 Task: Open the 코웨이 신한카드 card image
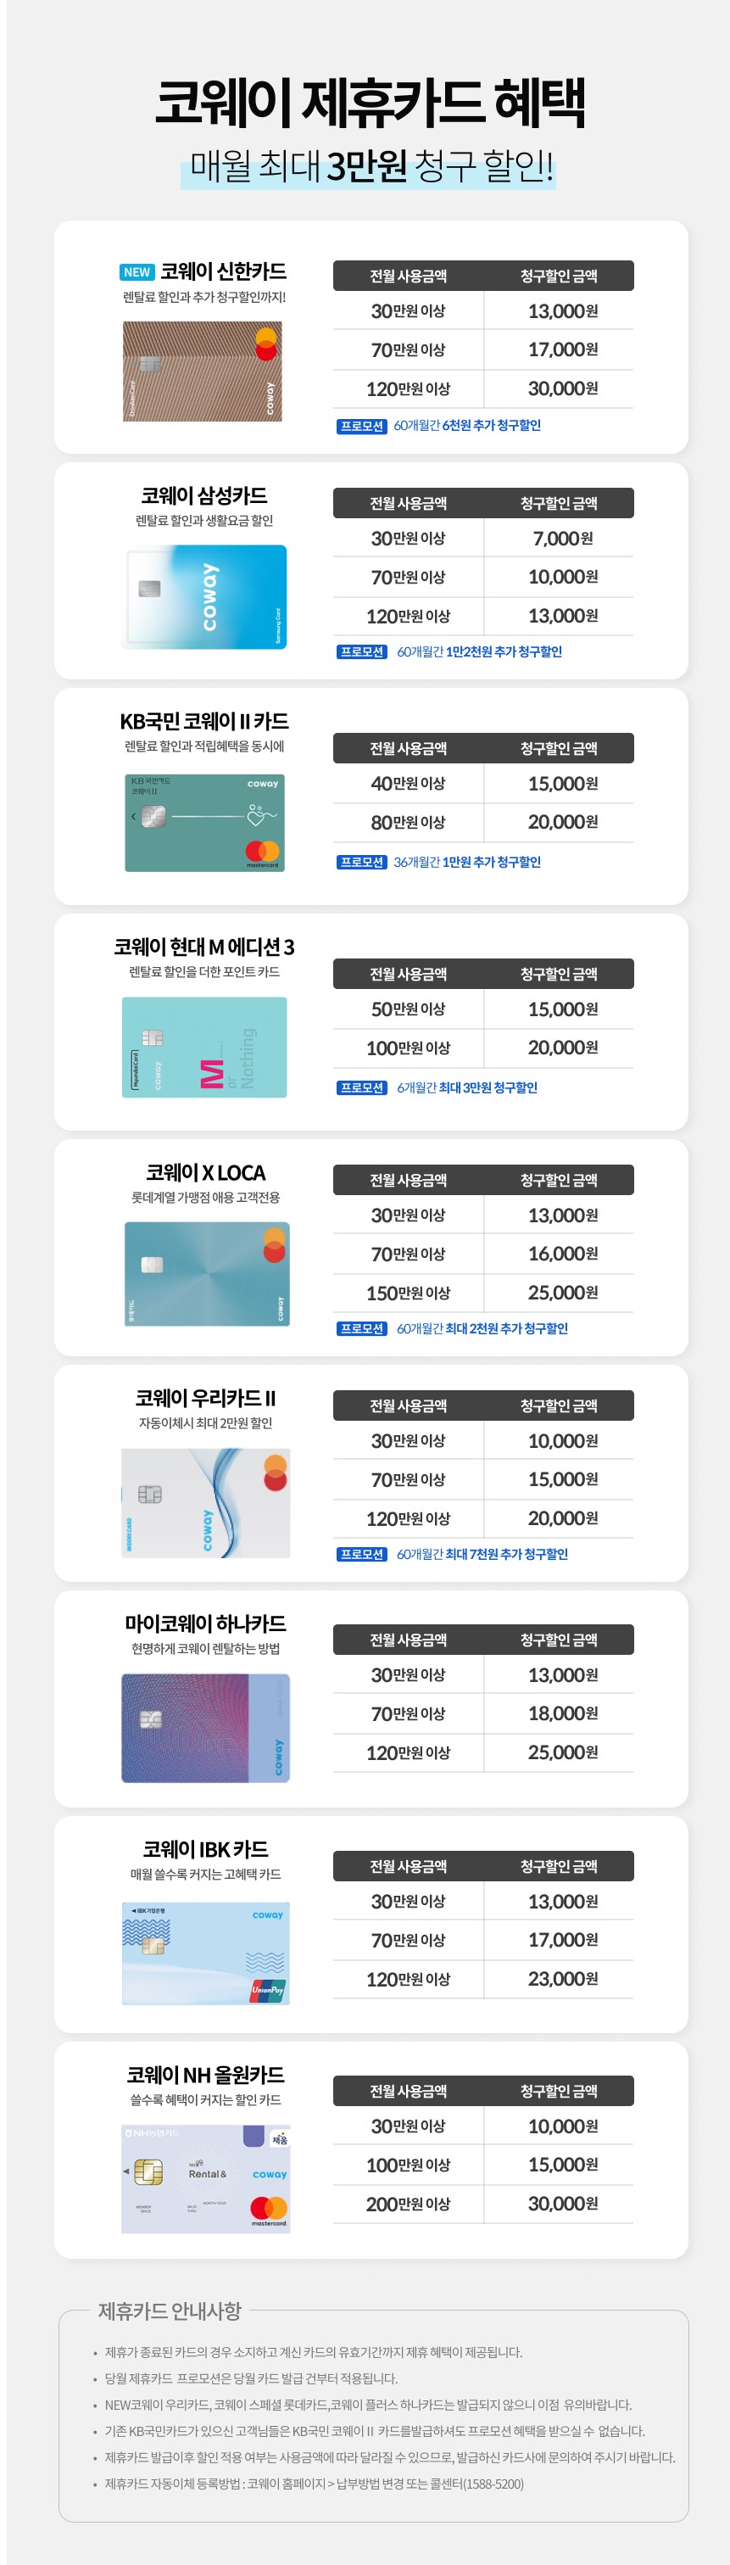(202, 372)
